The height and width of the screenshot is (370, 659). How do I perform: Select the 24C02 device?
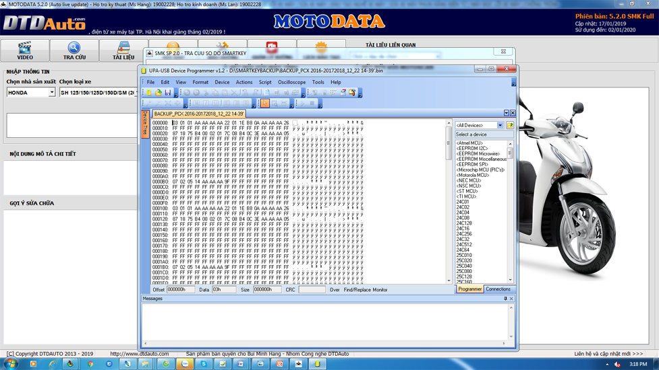click(x=463, y=207)
